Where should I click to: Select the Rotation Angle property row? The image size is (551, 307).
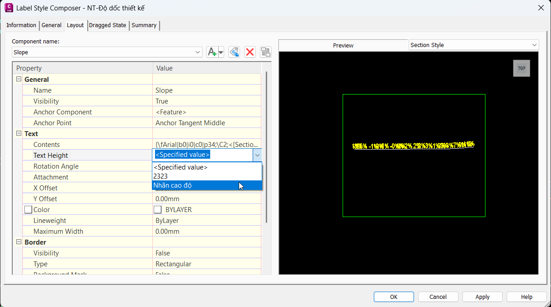(x=87, y=166)
